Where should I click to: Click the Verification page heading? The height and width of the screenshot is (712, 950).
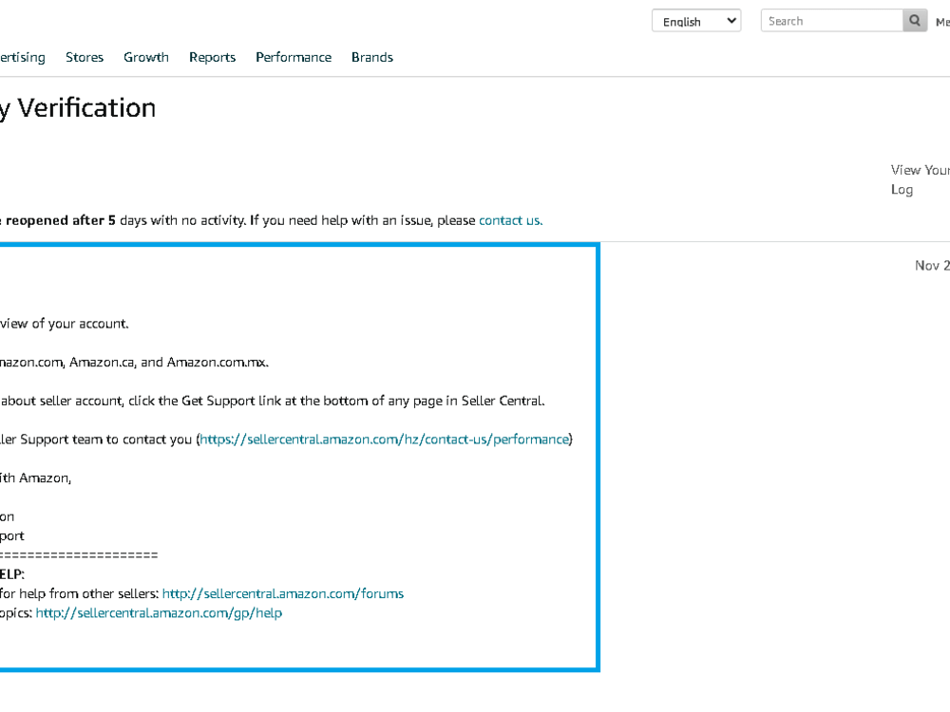(x=78, y=107)
